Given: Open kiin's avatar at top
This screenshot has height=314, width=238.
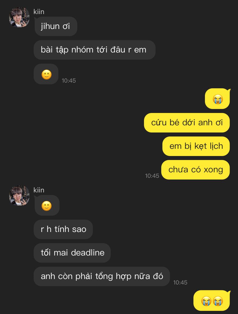Looking at the screenshot, I should click(x=19, y=17).
